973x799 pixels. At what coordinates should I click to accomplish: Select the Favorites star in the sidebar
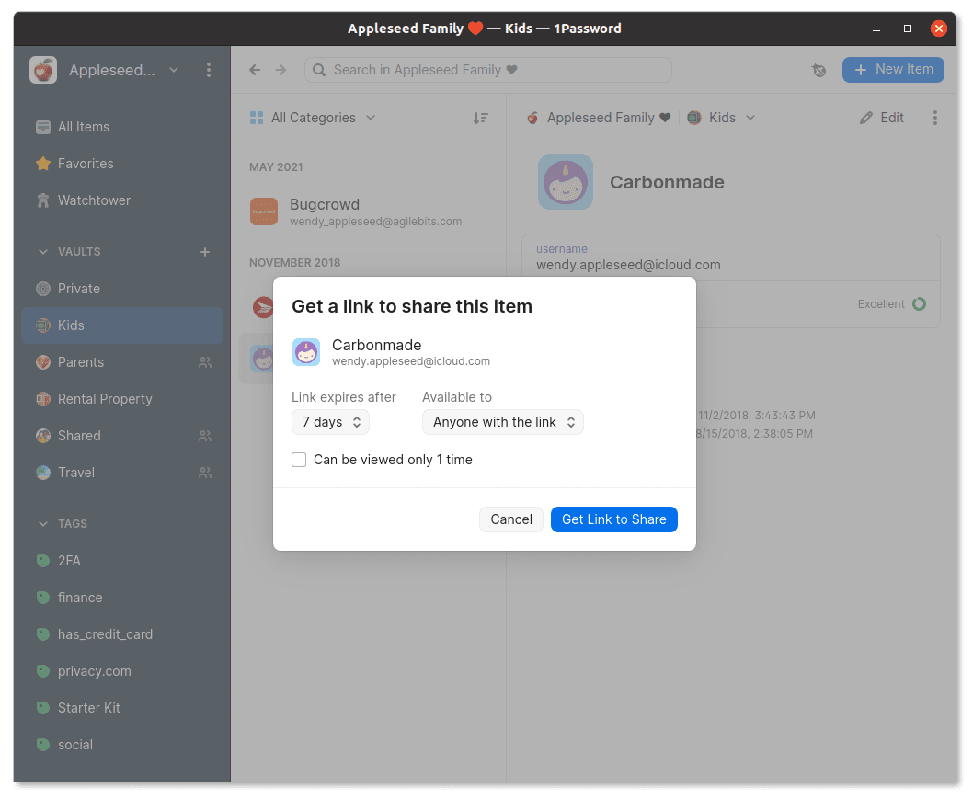pos(86,164)
